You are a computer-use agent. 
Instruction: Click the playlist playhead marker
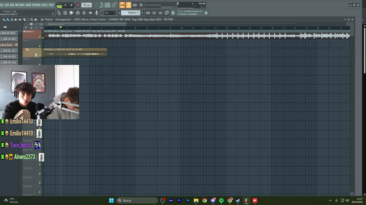(x=61, y=27)
